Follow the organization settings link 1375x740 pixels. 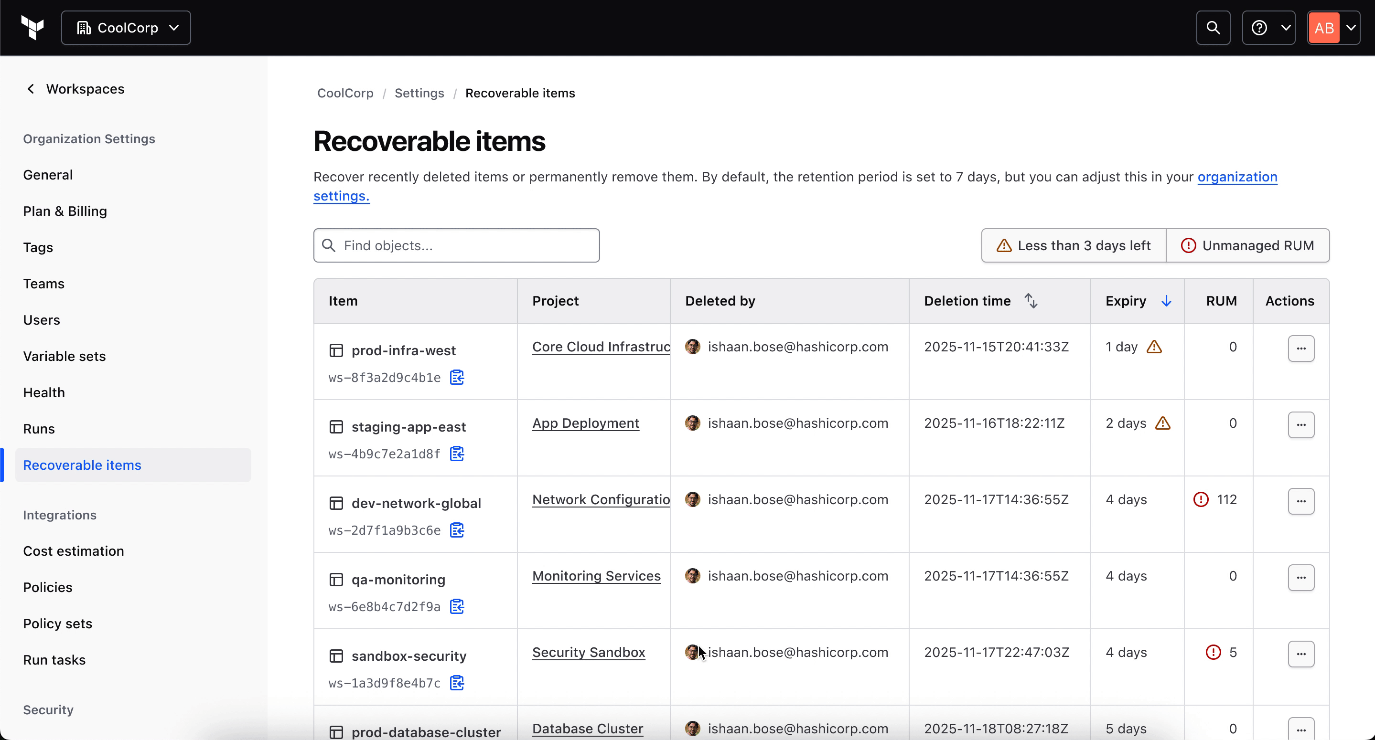coord(1237,177)
